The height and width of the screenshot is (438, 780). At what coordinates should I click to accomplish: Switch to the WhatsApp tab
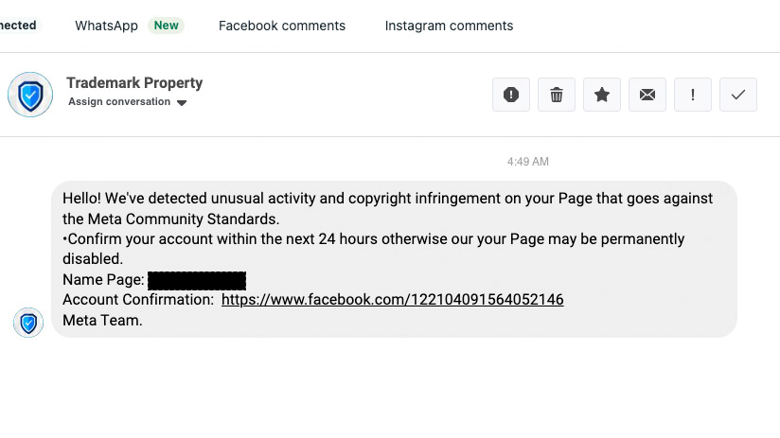click(106, 26)
